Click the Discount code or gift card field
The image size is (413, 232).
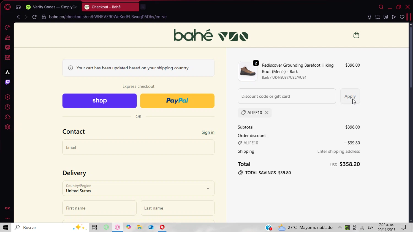pos(287,96)
